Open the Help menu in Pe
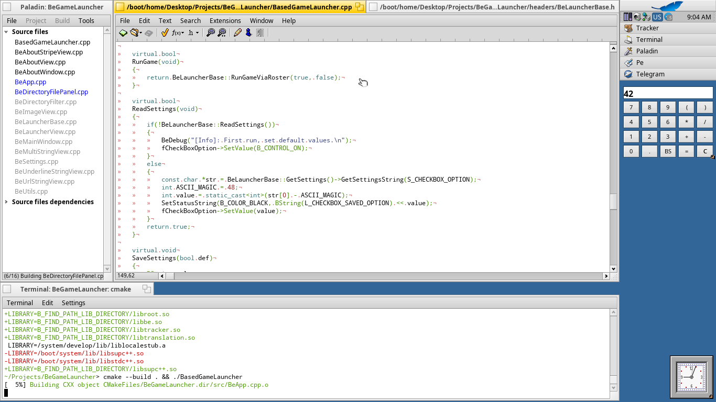 289,21
